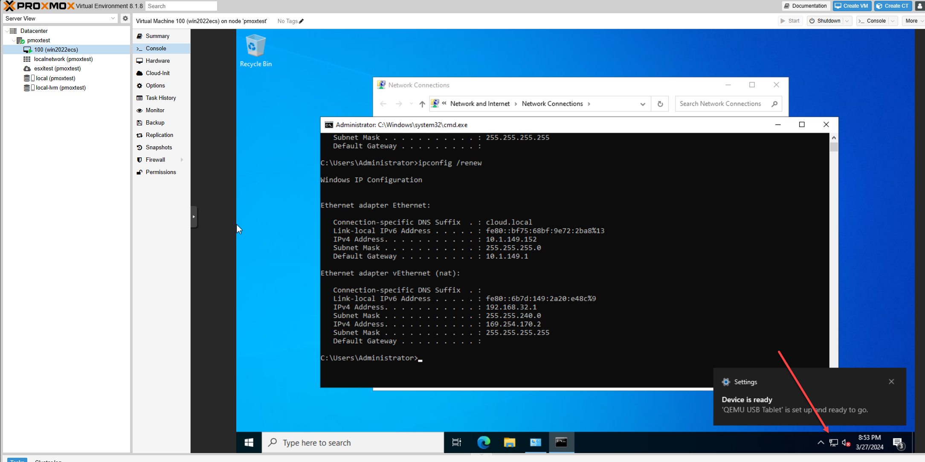Show hidden tray icons chevron
The image size is (925, 462).
[x=821, y=443]
